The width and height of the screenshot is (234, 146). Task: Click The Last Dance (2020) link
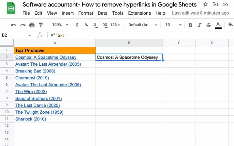pos(37,105)
